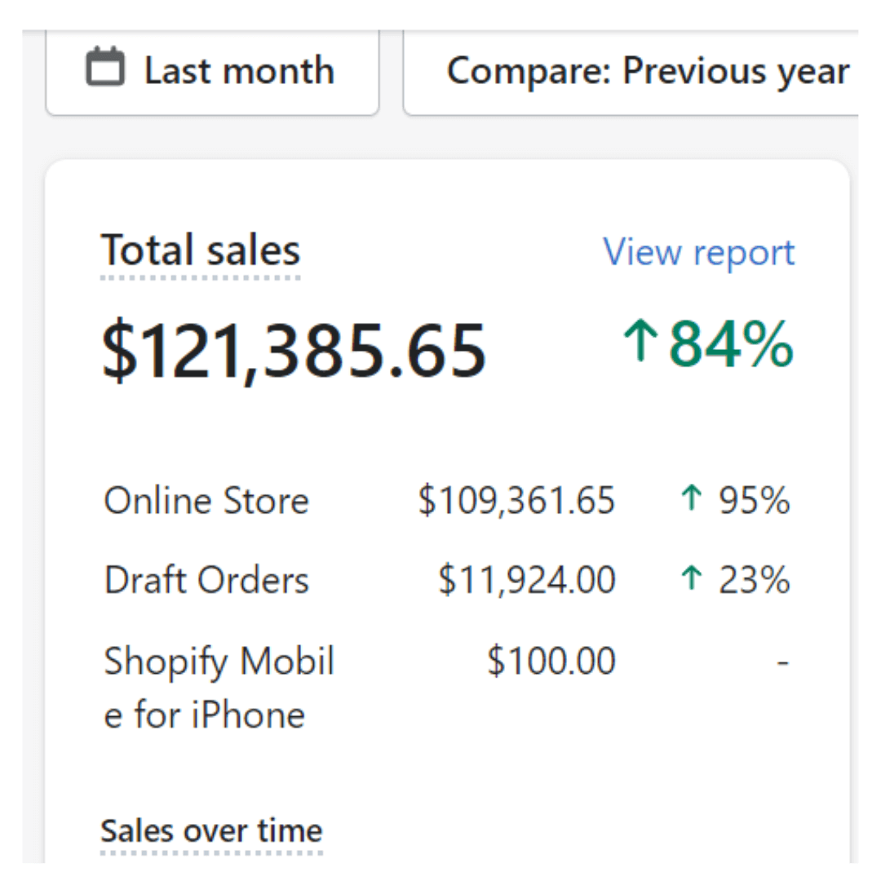881x881 pixels.
Task: Select the Online Store sales channel label
Action: (x=206, y=500)
